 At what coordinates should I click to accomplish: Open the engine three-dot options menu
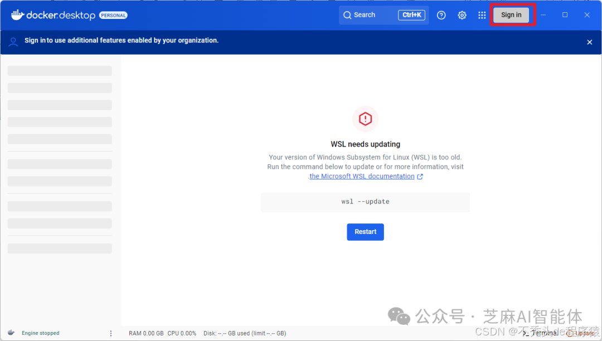[111, 333]
